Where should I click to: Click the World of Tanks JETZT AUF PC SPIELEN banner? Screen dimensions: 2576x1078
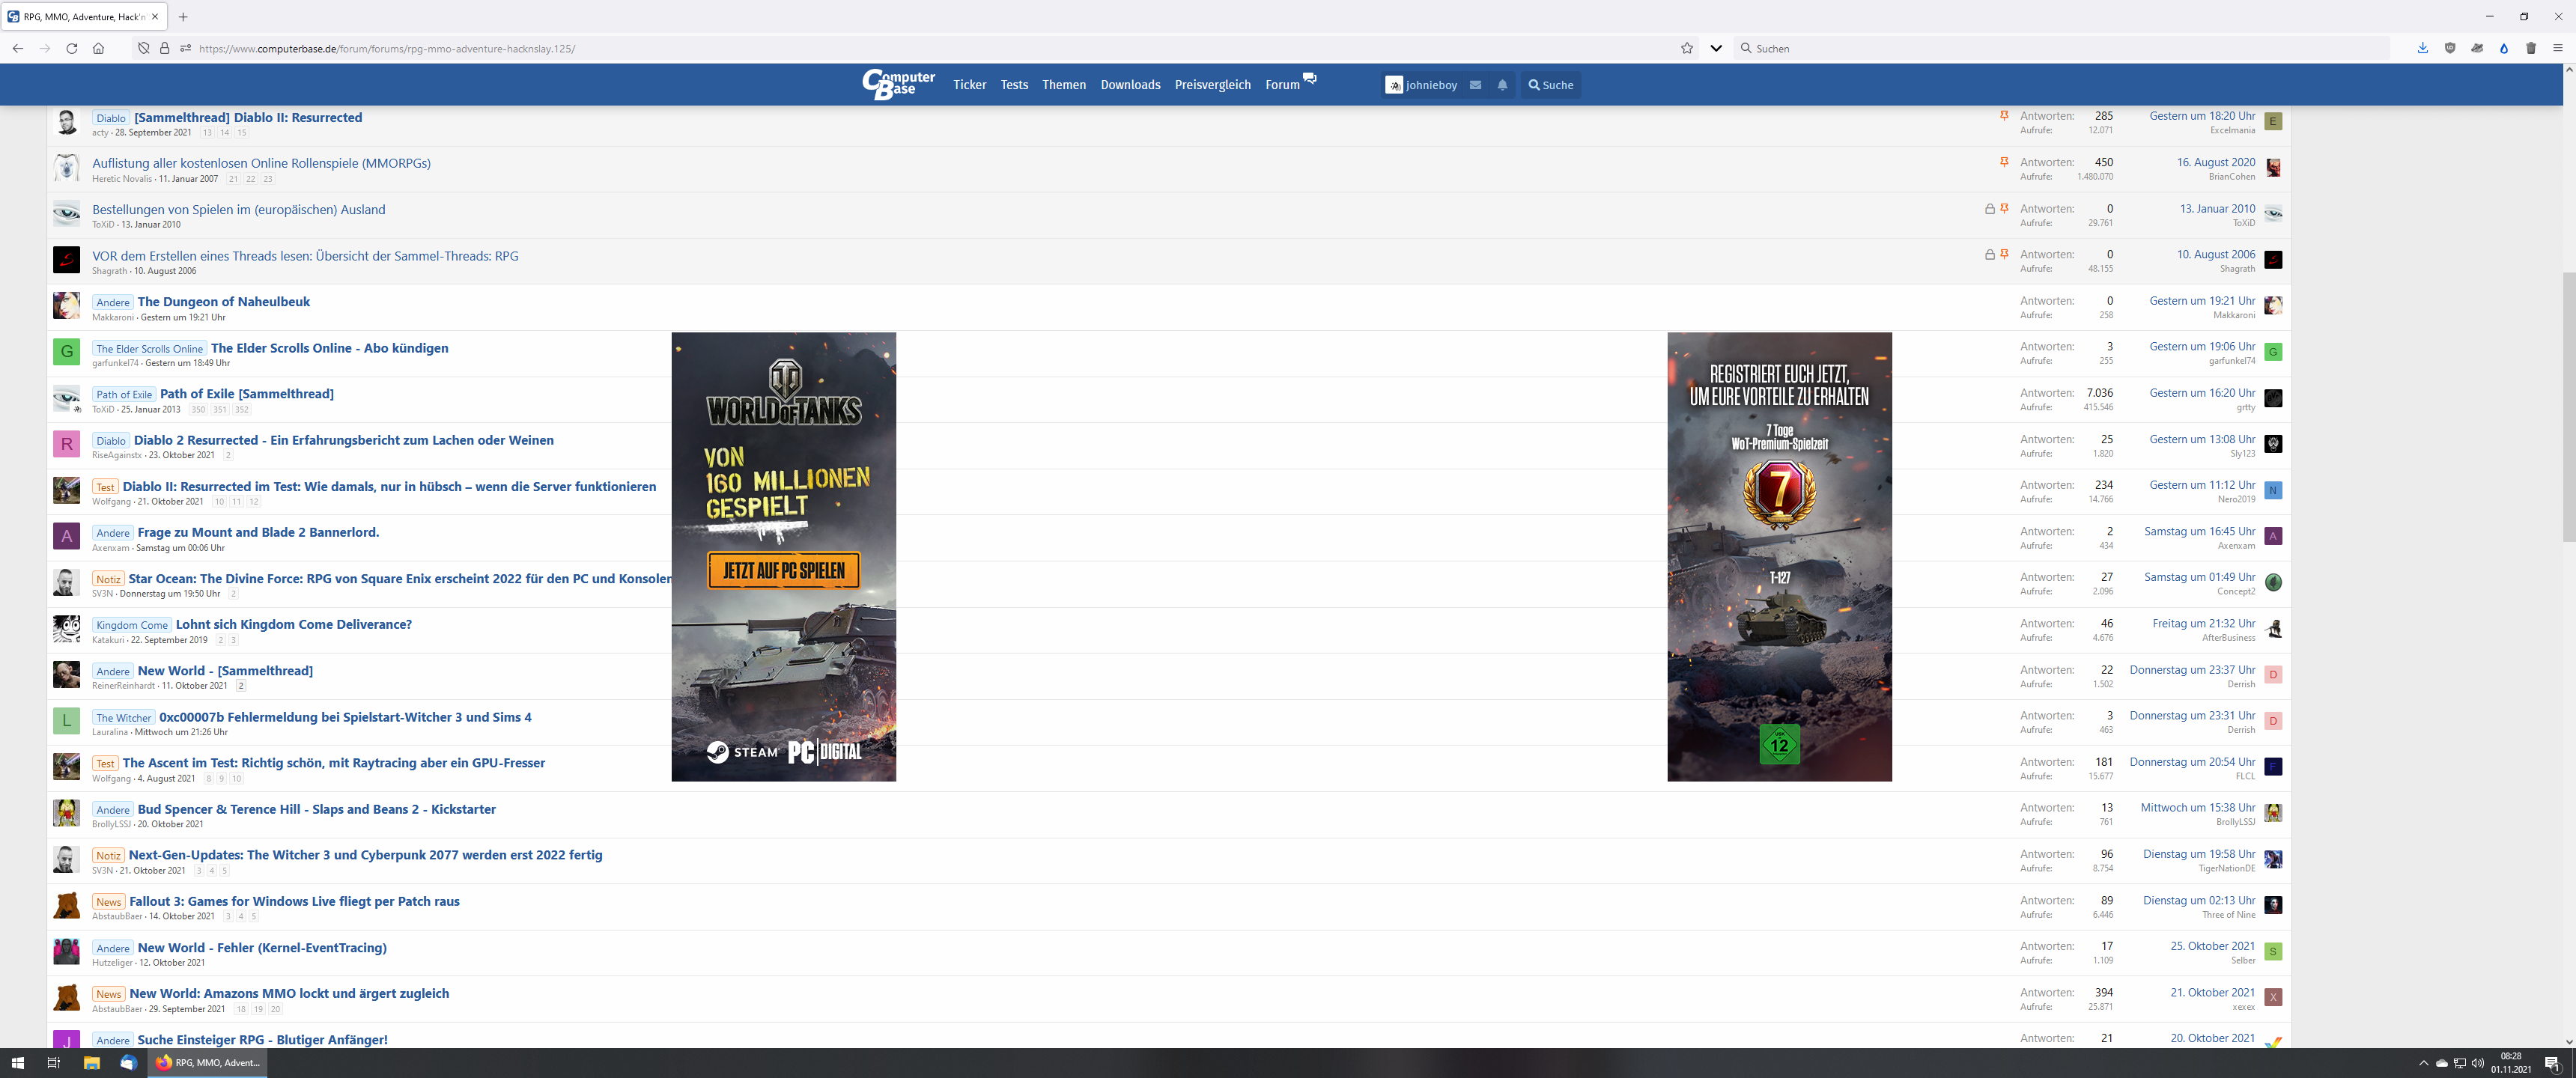pos(783,570)
